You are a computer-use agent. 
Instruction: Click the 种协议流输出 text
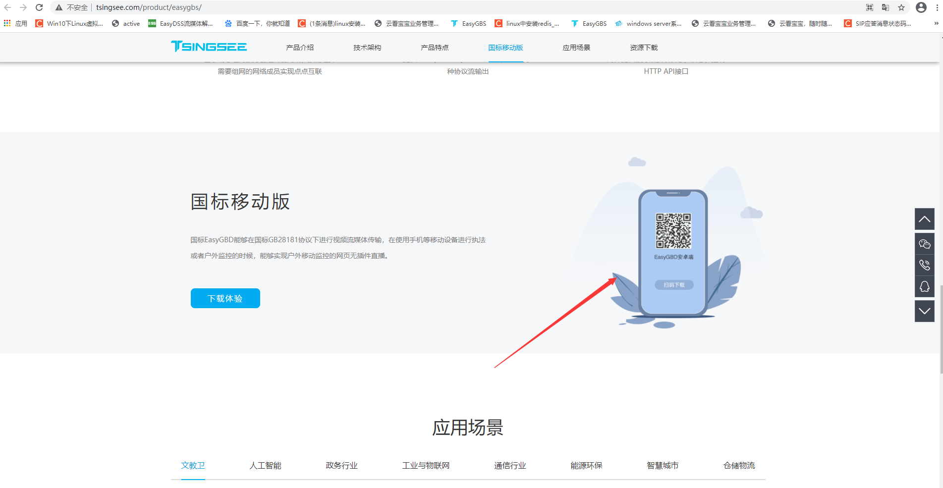pyautogui.click(x=468, y=71)
